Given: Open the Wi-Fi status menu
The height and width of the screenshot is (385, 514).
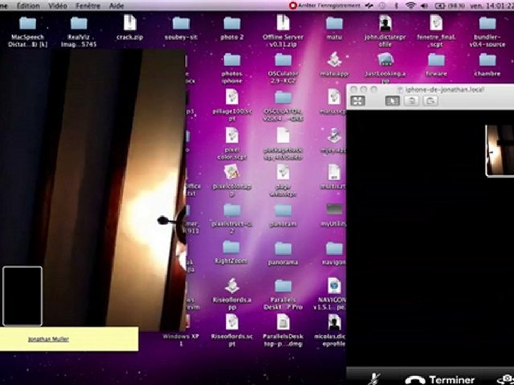Looking at the screenshot, I should pos(411,5).
